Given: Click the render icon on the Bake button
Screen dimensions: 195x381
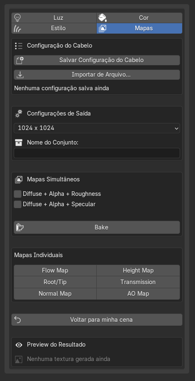Looking at the screenshot, I should [20, 227].
